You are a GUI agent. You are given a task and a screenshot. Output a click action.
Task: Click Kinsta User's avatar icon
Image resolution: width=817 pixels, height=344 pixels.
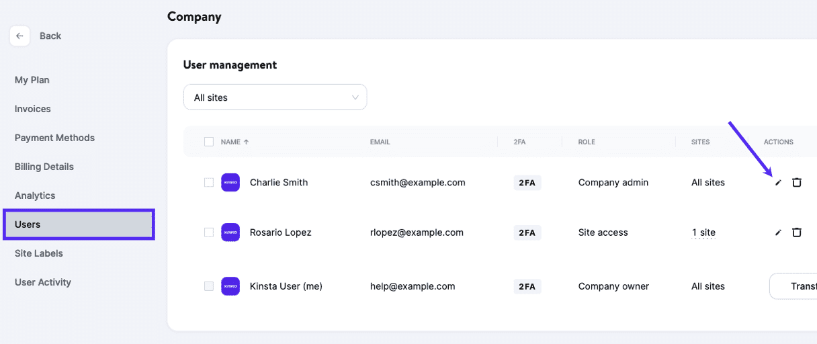pos(230,286)
